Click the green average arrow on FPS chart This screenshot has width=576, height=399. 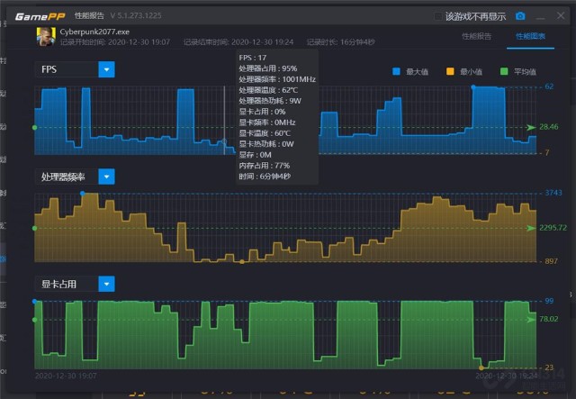tap(531, 128)
